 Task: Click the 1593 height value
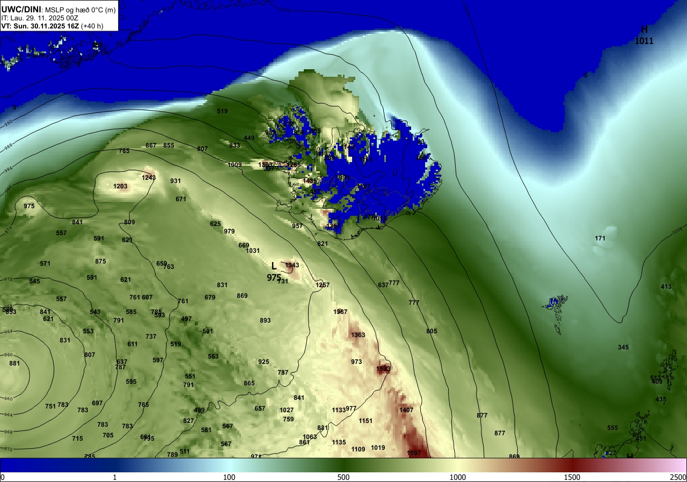383,369
